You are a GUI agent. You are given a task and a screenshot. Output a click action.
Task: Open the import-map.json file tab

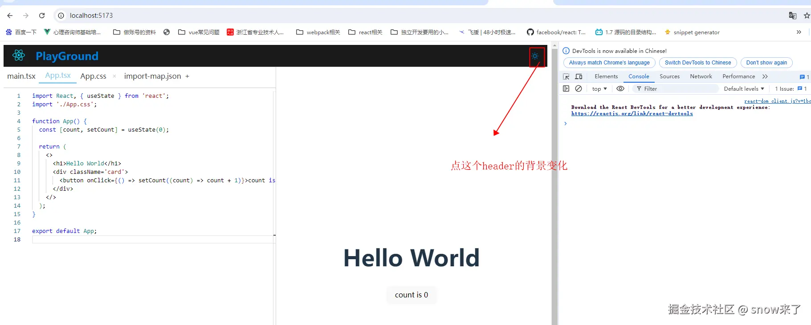click(x=152, y=76)
